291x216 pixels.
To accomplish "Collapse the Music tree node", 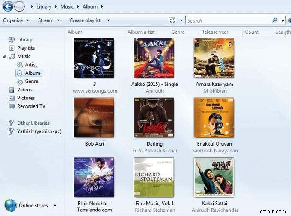I will pyautogui.click(x=4, y=56).
